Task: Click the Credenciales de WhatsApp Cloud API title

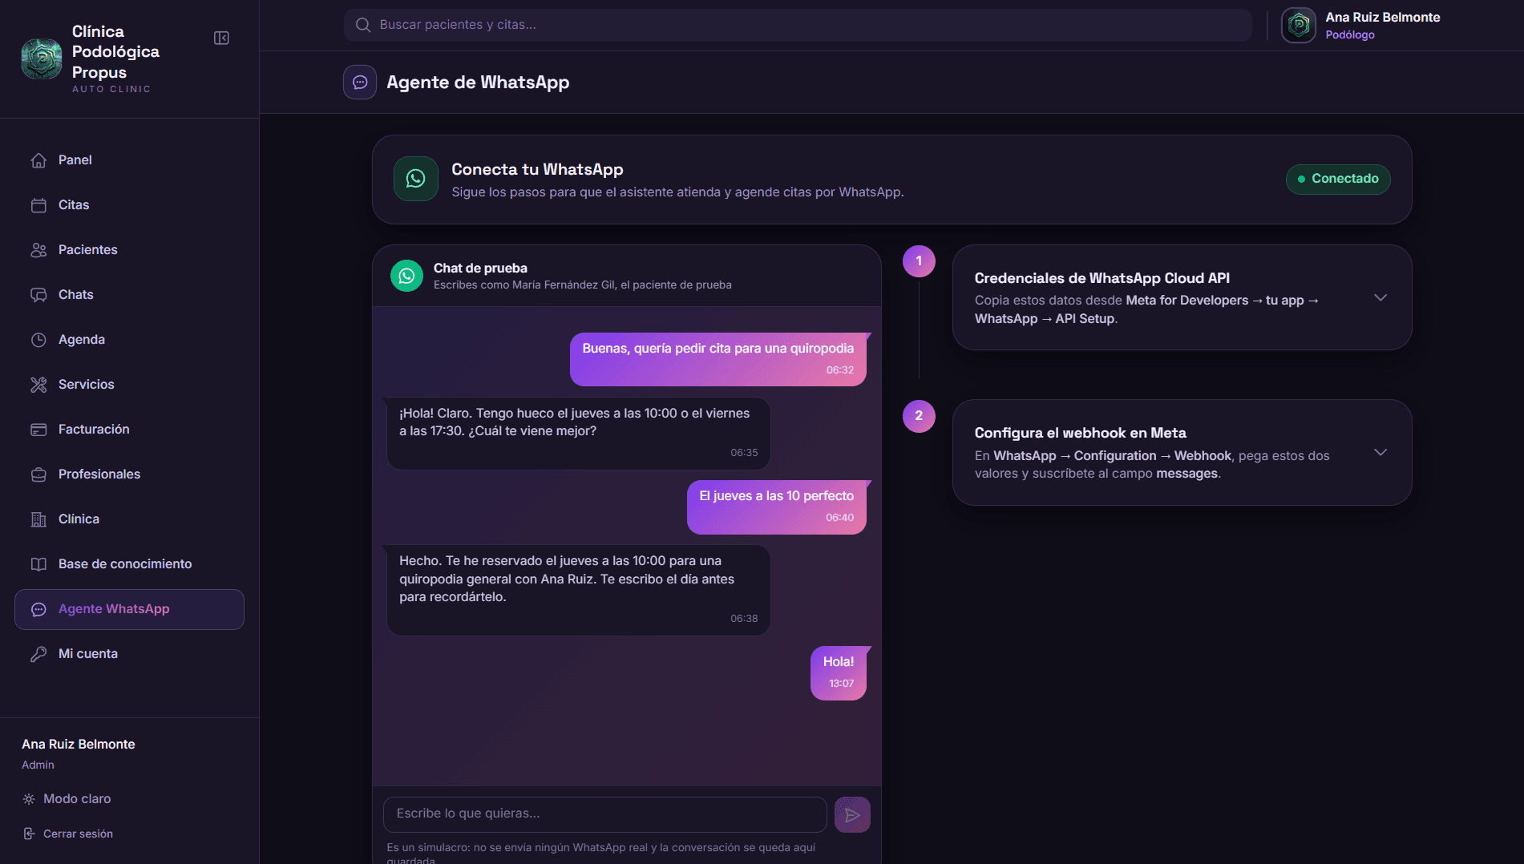Action: 1102,278
